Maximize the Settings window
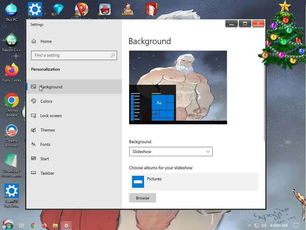Viewport: 306px width, 230px height. (245, 24)
